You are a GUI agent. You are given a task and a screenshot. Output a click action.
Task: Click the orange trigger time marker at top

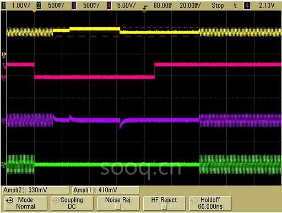coord(34,12)
